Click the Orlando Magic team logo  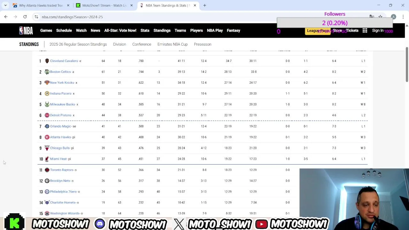(47, 126)
